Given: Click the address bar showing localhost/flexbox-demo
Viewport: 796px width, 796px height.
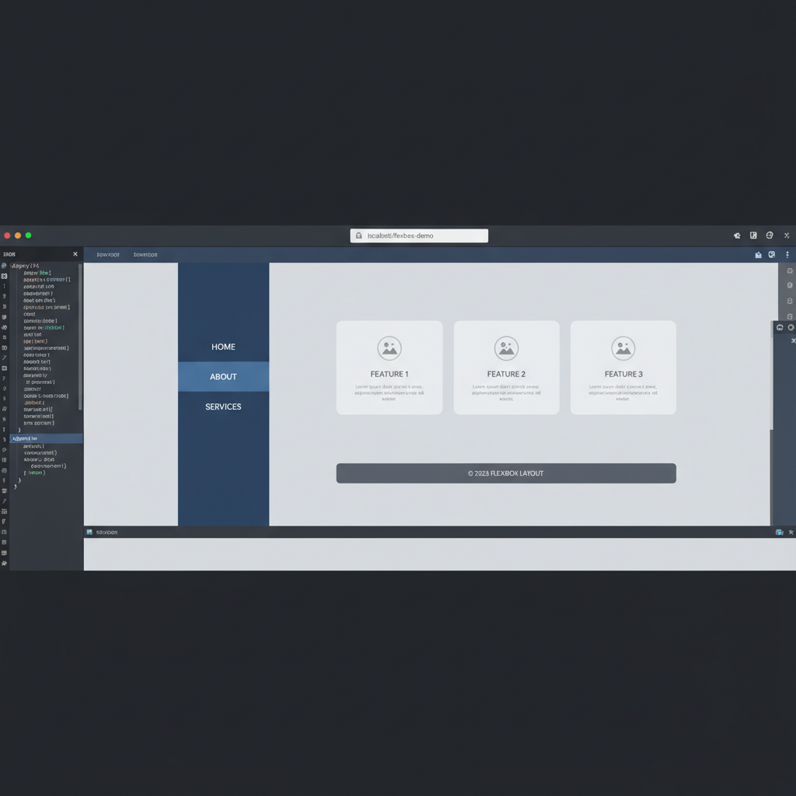Looking at the screenshot, I should click(418, 236).
